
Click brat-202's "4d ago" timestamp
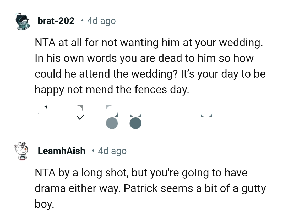click(101, 21)
